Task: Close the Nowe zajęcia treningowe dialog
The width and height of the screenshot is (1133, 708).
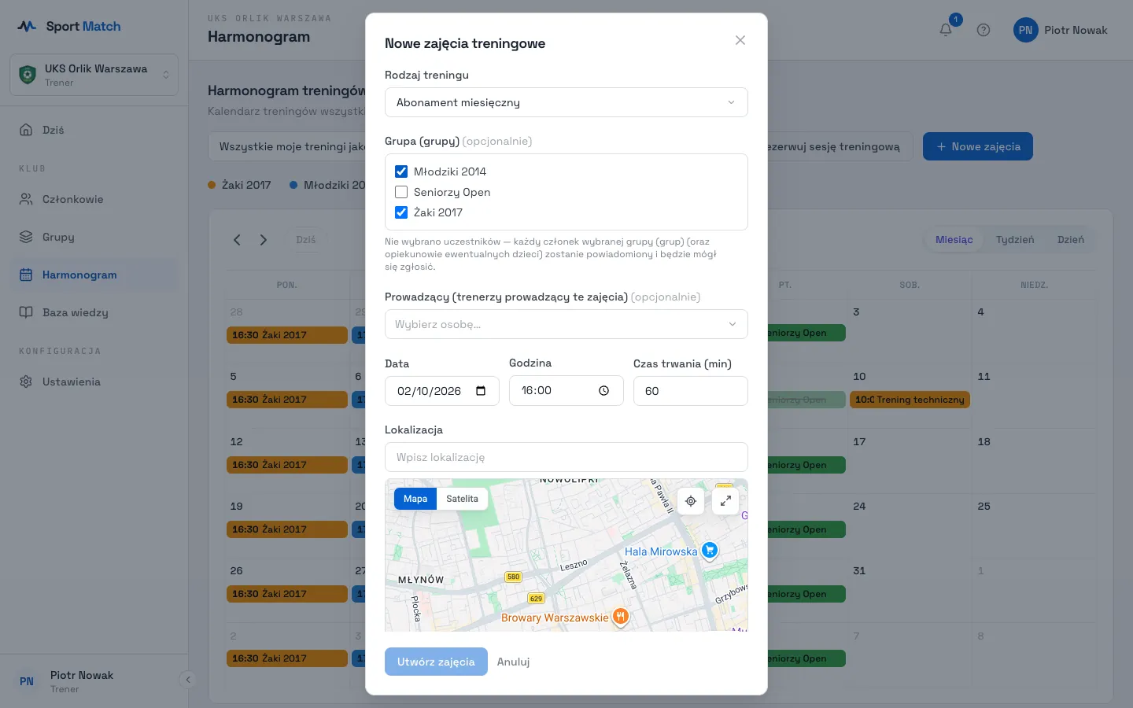Action: pyautogui.click(x=740, y=40)
